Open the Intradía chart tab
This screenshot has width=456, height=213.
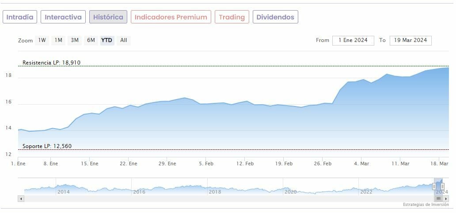click(x=20, y=17)
